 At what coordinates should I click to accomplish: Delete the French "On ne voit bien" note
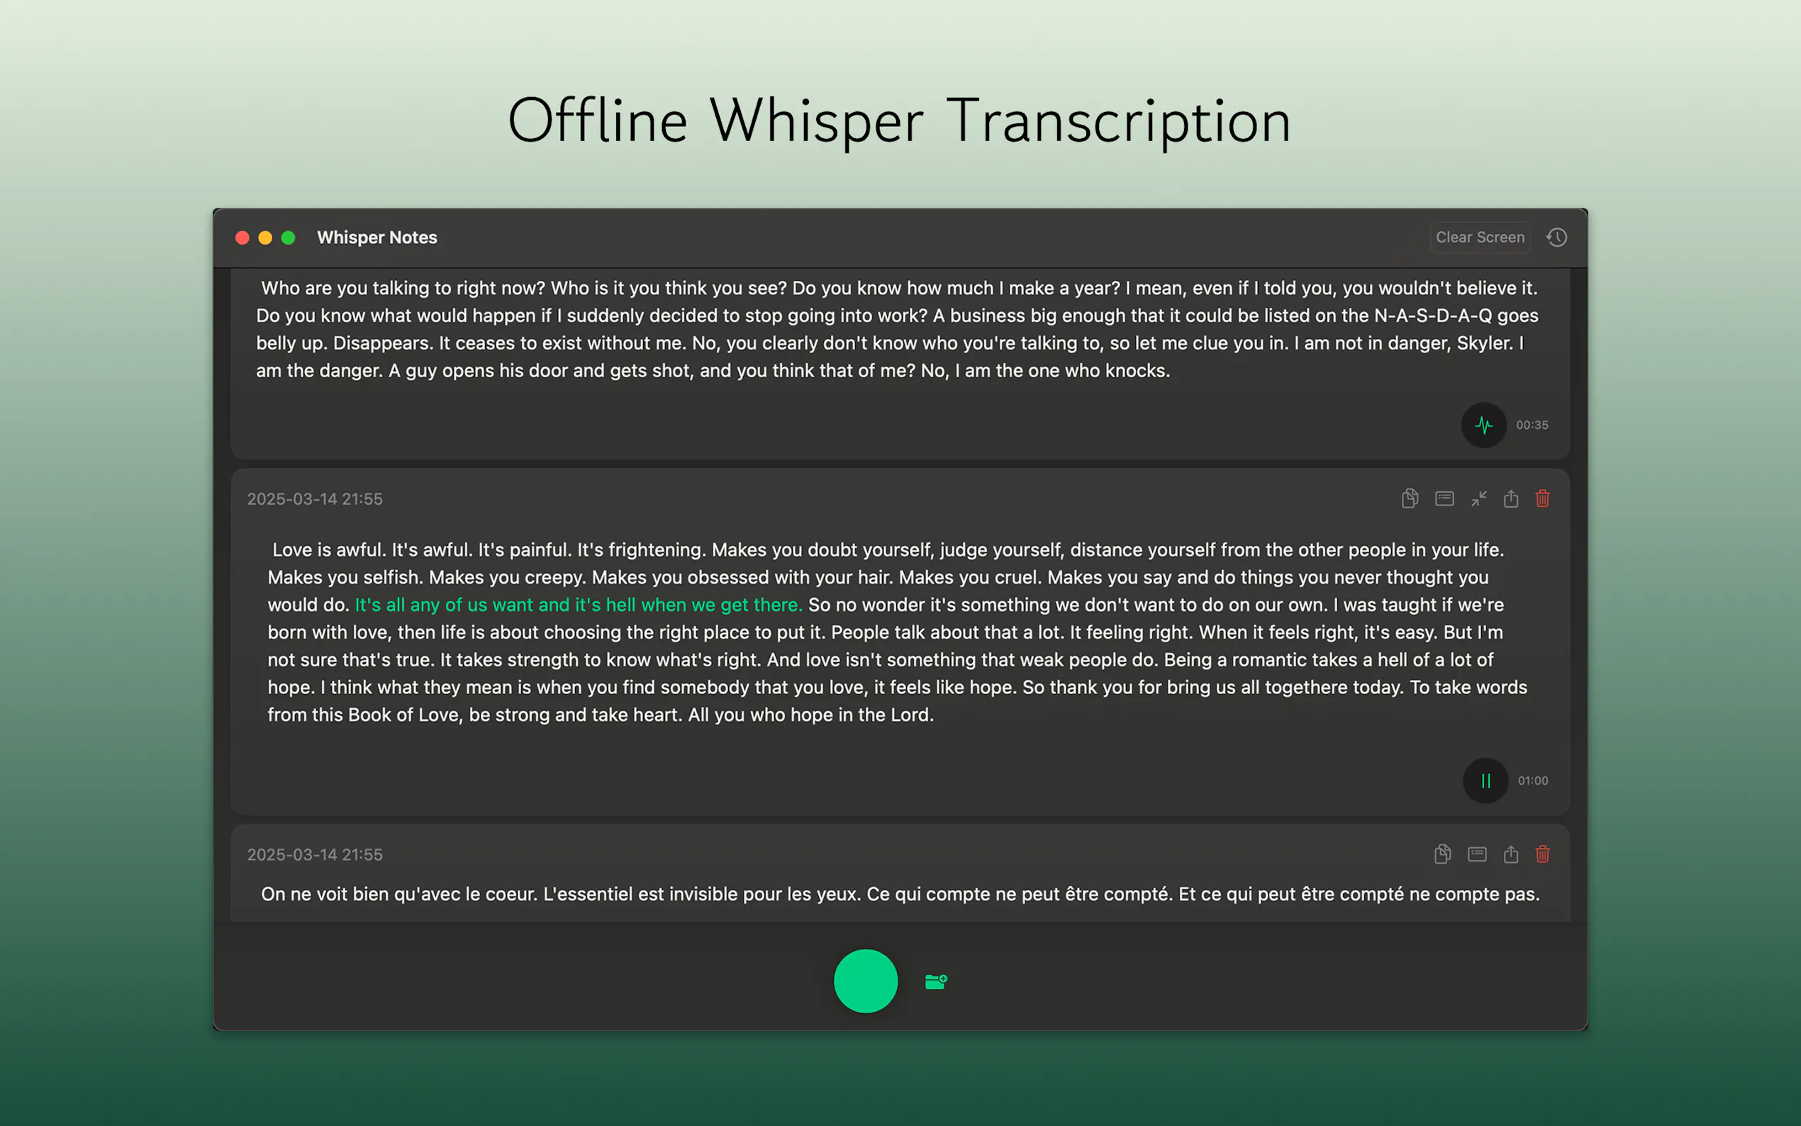(x=1543, y=854)
